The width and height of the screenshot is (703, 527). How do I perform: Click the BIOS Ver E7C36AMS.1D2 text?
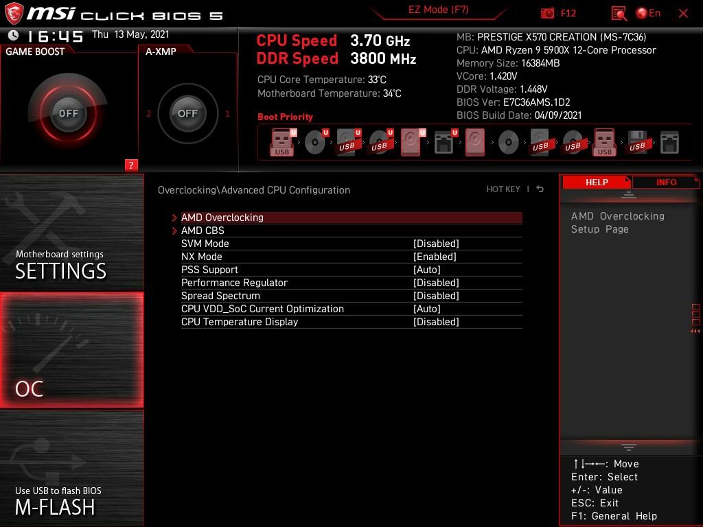[x=513, y=102]
